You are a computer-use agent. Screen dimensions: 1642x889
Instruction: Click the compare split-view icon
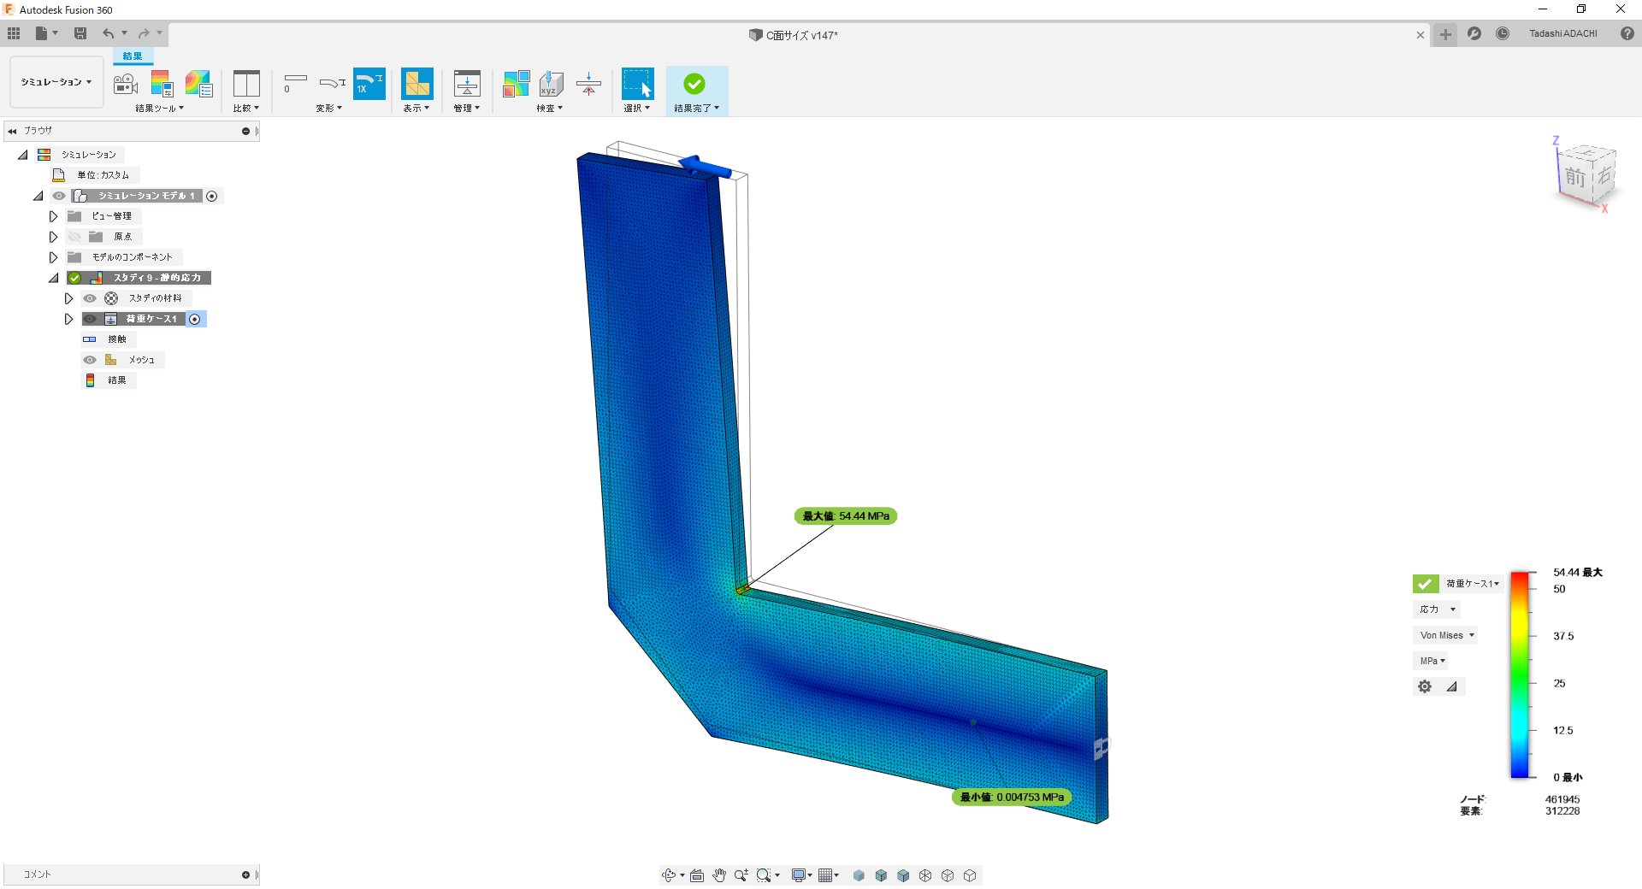point(246,84)
